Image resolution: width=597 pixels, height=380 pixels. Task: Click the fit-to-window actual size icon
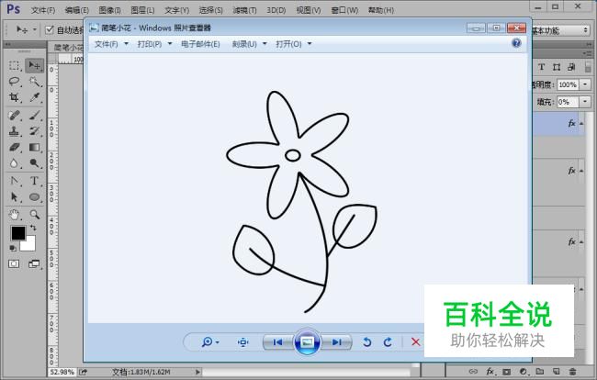(243, 342)
